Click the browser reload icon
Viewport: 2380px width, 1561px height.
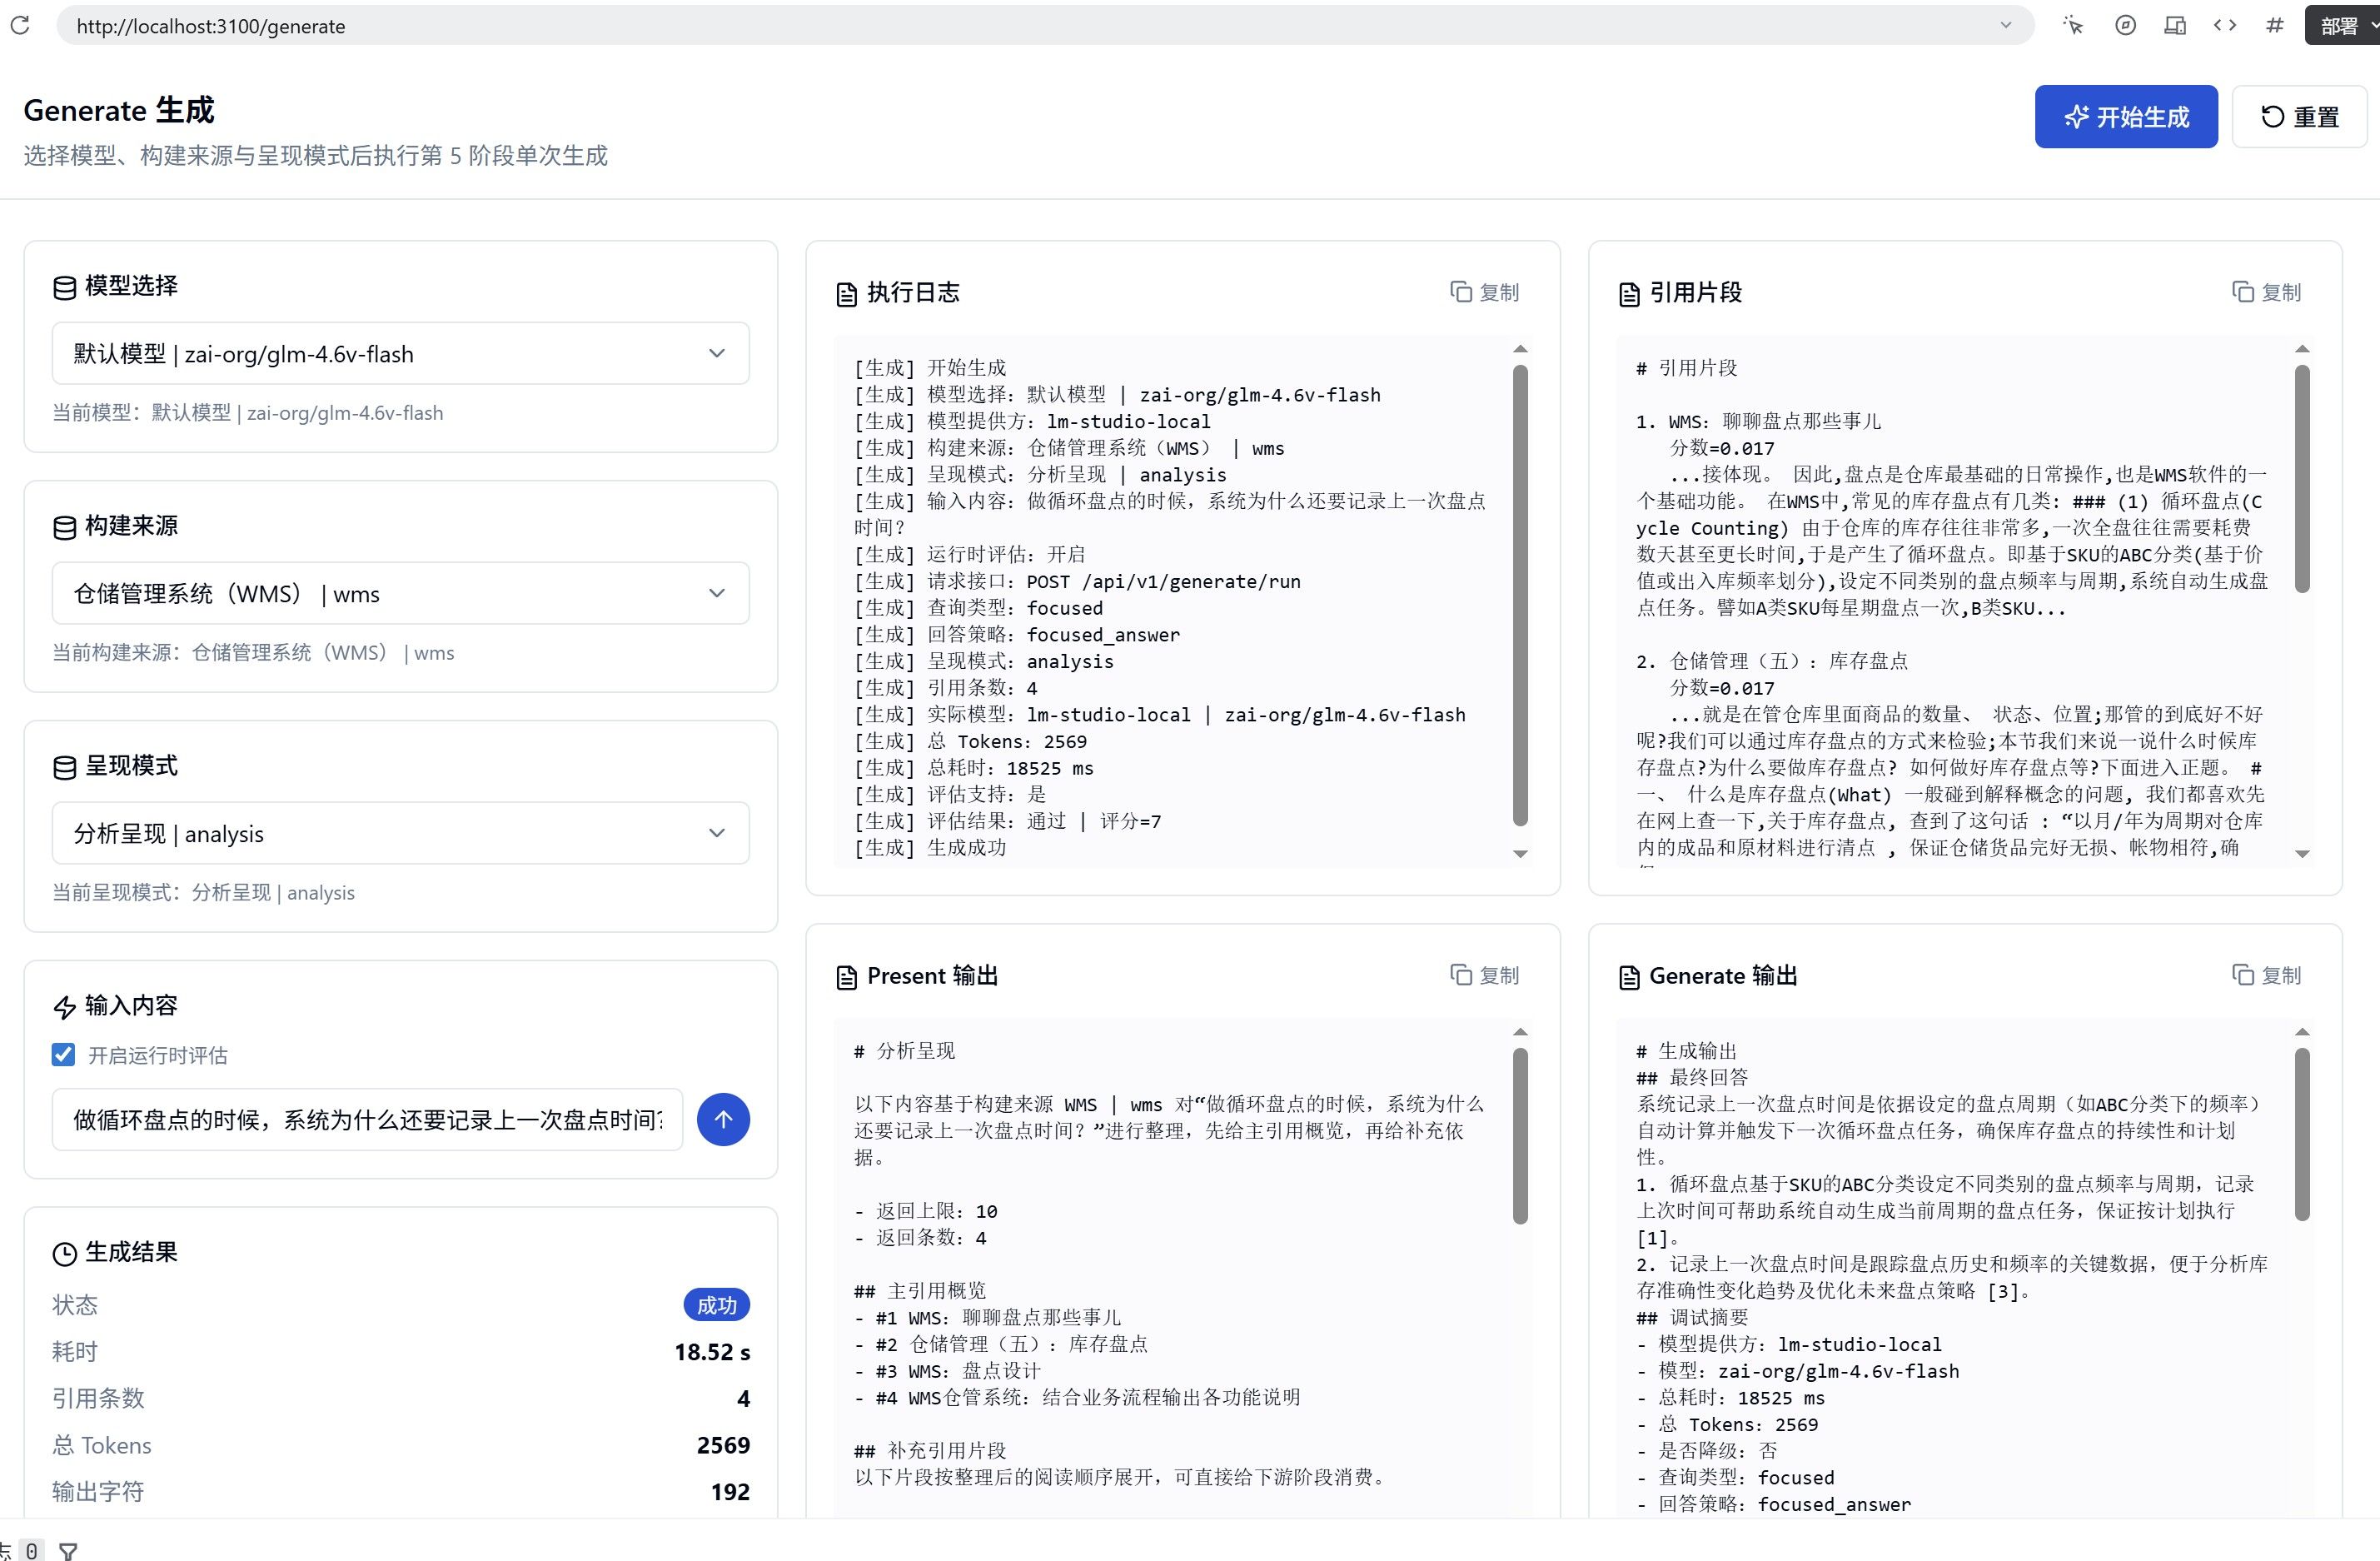click(x=20, y=25)
